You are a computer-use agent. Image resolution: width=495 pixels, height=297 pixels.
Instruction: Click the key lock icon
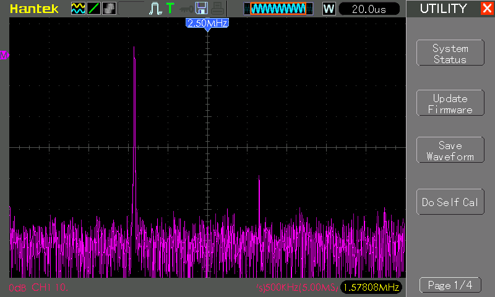[186, 9]
